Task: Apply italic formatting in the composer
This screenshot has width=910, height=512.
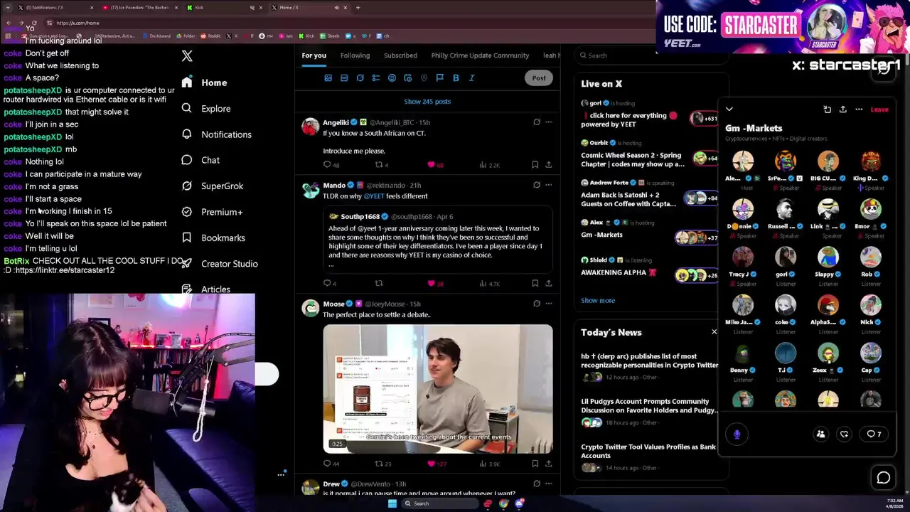Action: click(x=471, y=78)
